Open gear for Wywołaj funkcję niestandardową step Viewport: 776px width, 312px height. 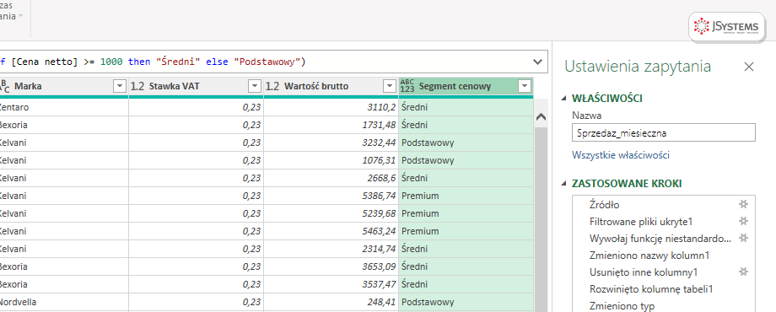[x=743, y=238]
